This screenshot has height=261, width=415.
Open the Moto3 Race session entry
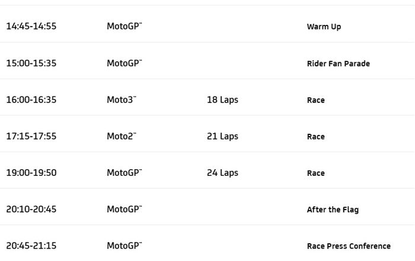(x=315, y=100)
